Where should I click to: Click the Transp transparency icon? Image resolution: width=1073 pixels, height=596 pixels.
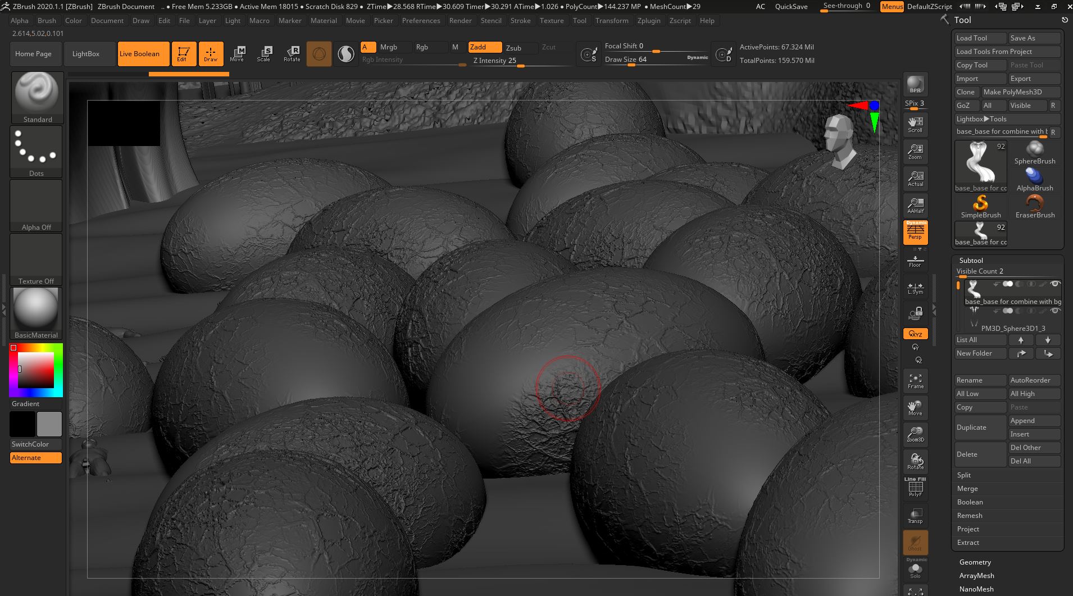coord(915,516)
